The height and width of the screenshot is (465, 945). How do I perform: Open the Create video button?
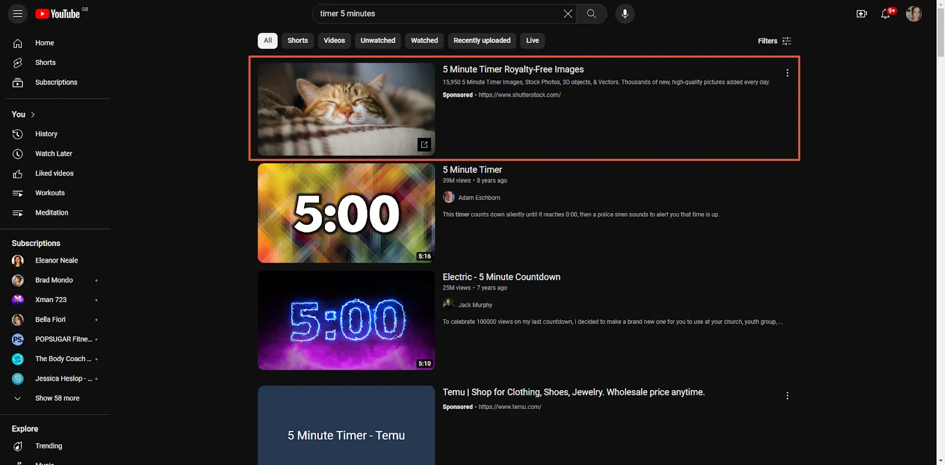pyautogui.click(x=862, y=14)
